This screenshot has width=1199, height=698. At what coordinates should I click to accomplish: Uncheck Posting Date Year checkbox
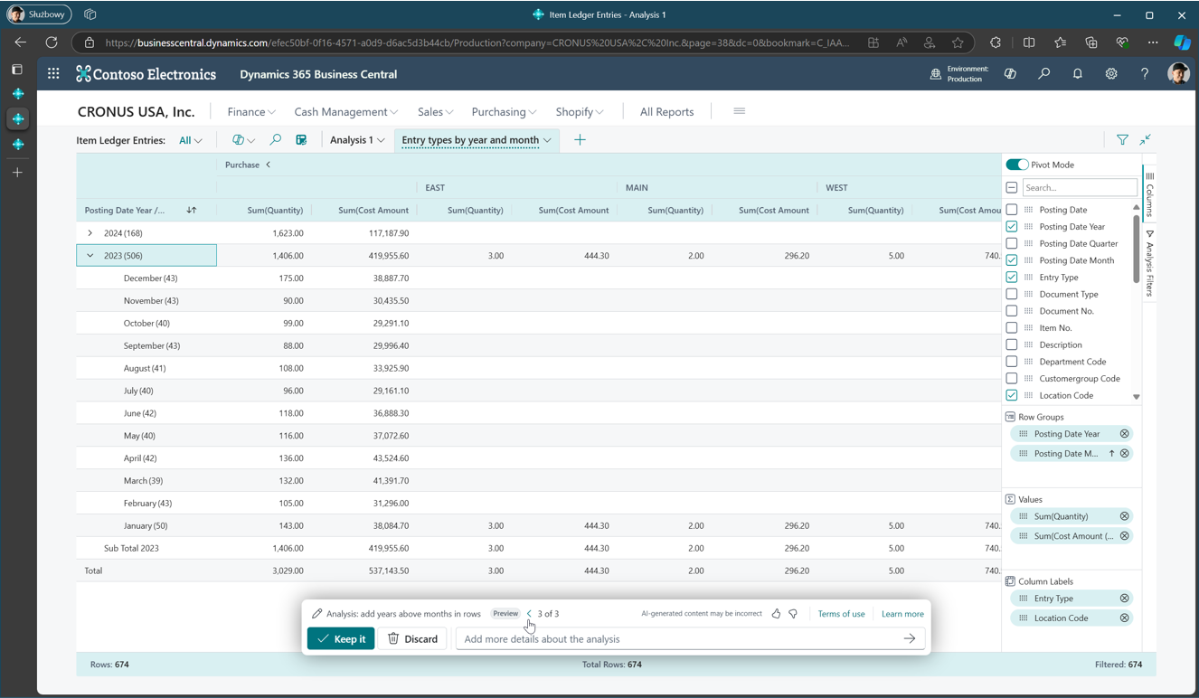click(x=1012, y=227)
